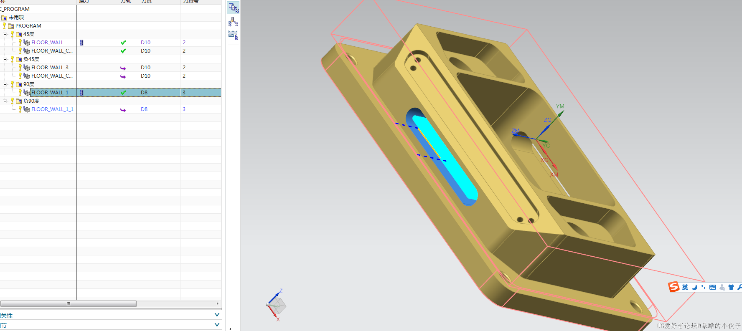Open Sogou wrench settings icon

739,287
